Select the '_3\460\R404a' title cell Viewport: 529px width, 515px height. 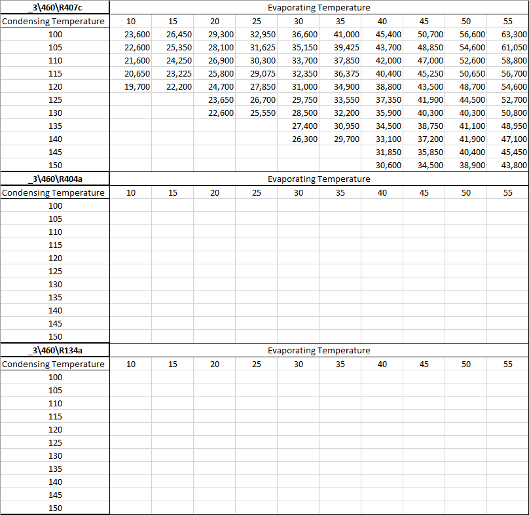(x=55, y=179)
